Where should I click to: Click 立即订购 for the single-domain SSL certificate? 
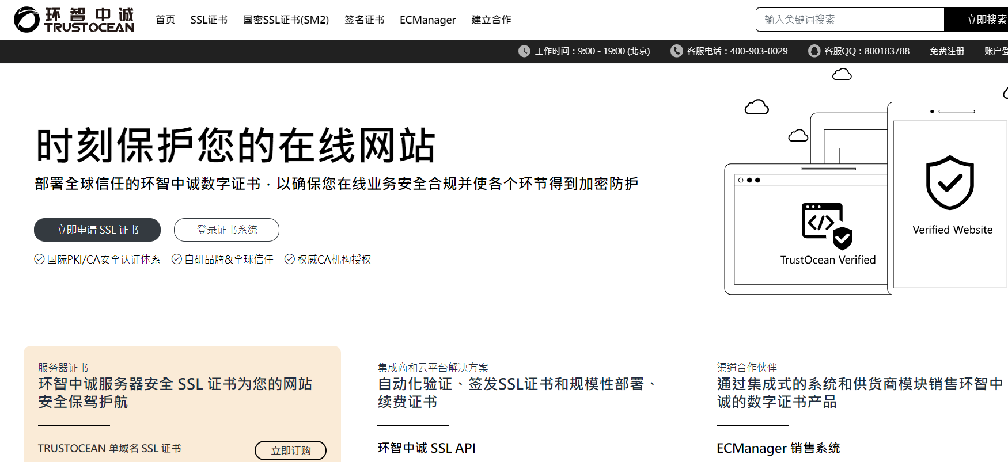coord(290,450)
